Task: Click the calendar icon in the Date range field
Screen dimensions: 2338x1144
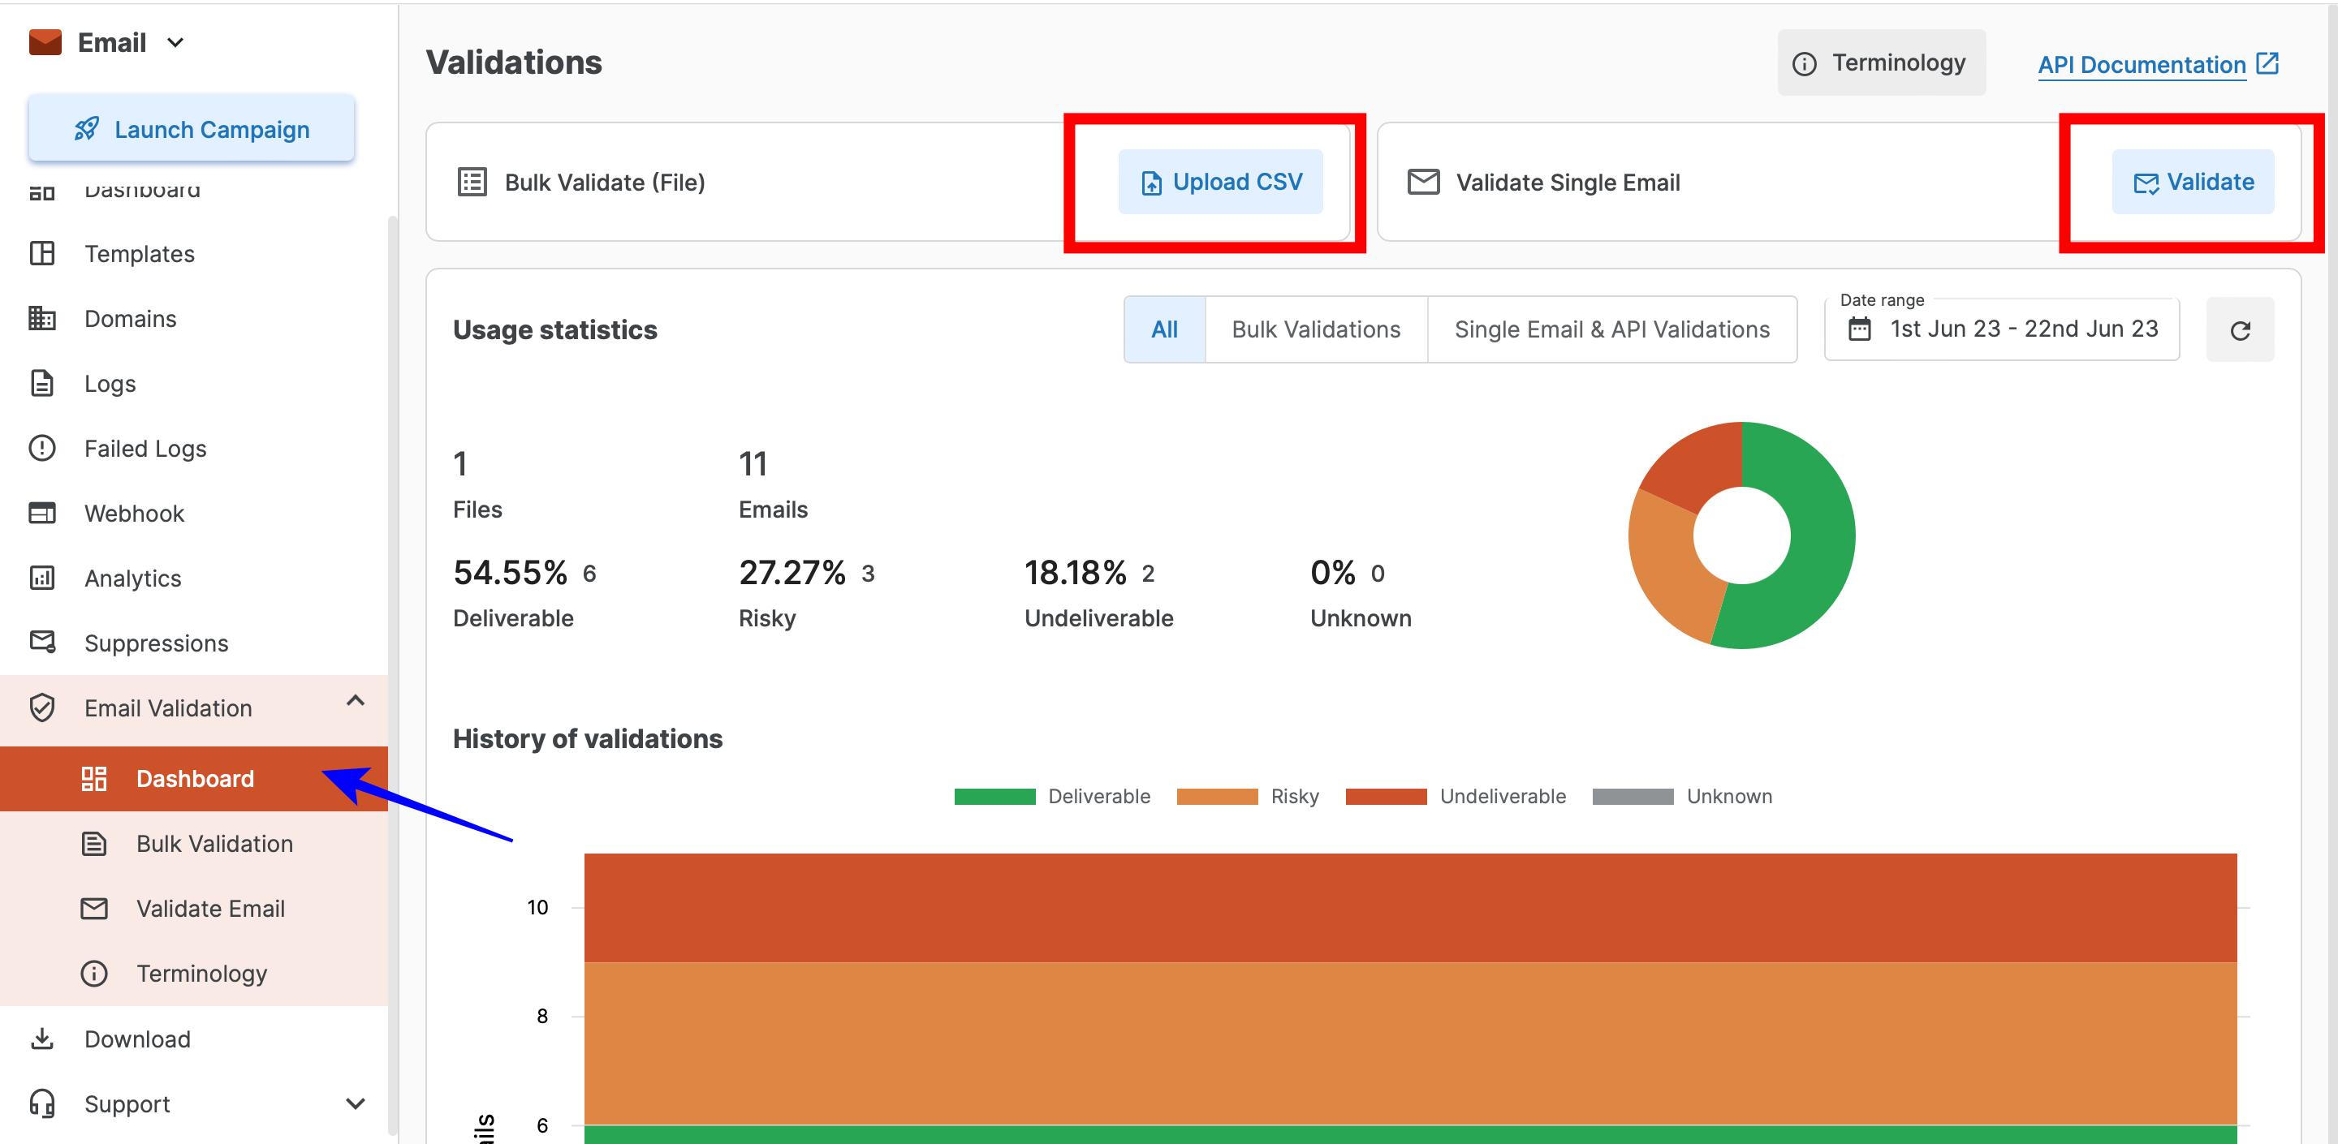Action: click(1860, 329)
